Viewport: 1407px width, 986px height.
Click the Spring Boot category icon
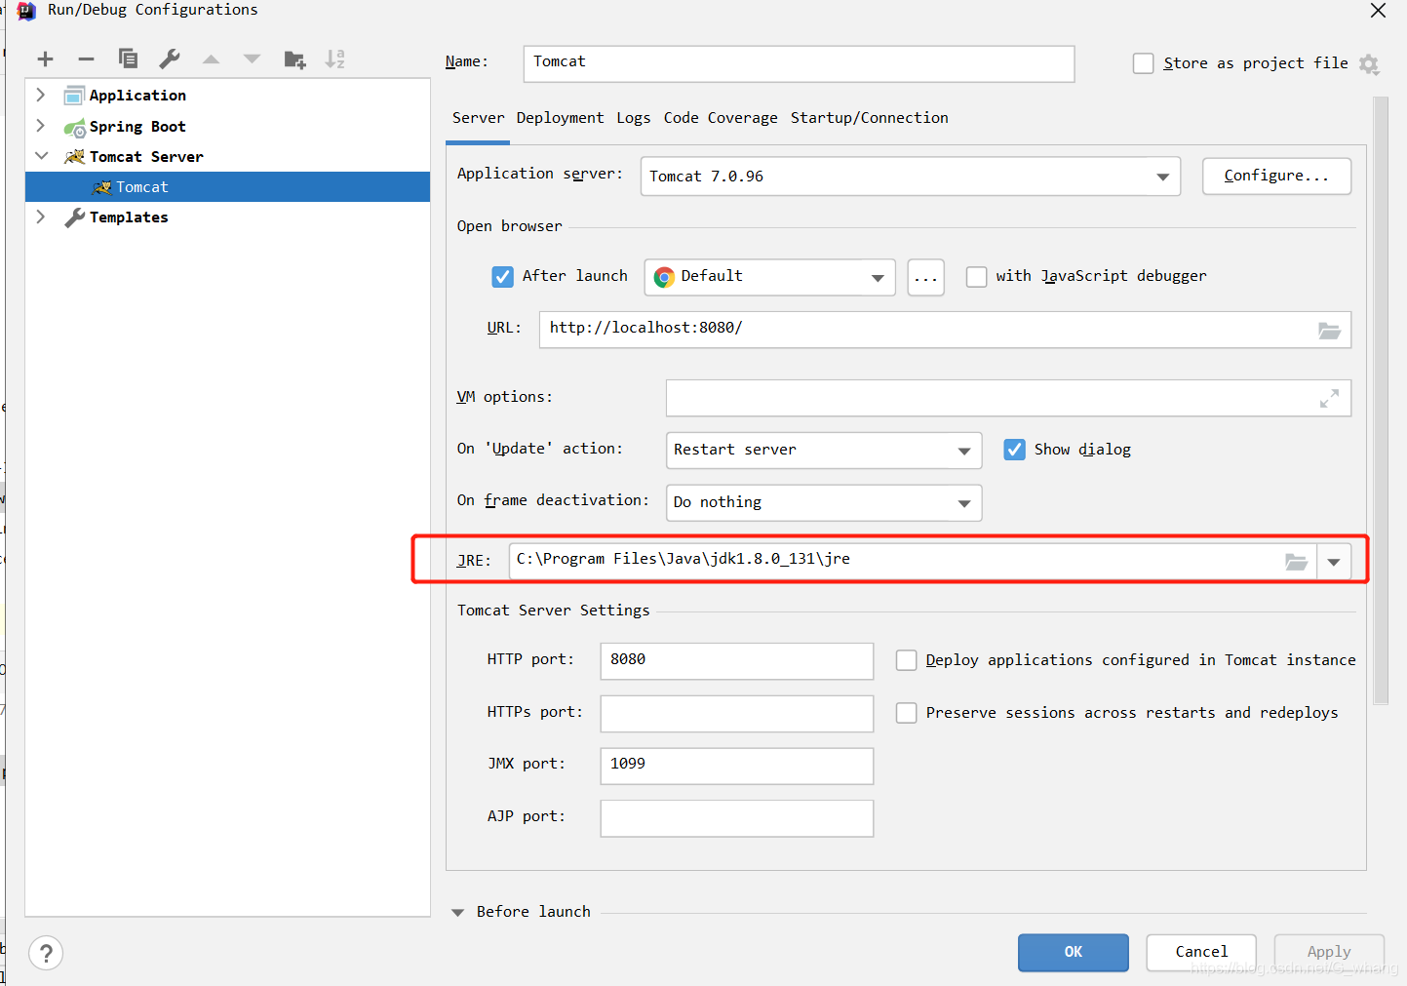74,127
